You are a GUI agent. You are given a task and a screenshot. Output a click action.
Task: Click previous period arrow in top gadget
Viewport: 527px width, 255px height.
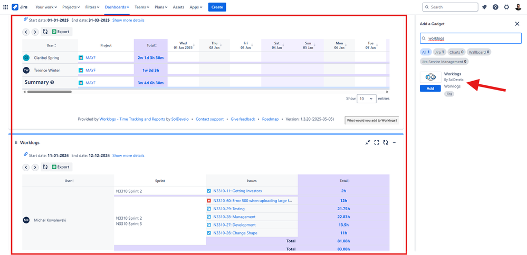[x=26, y=32]
